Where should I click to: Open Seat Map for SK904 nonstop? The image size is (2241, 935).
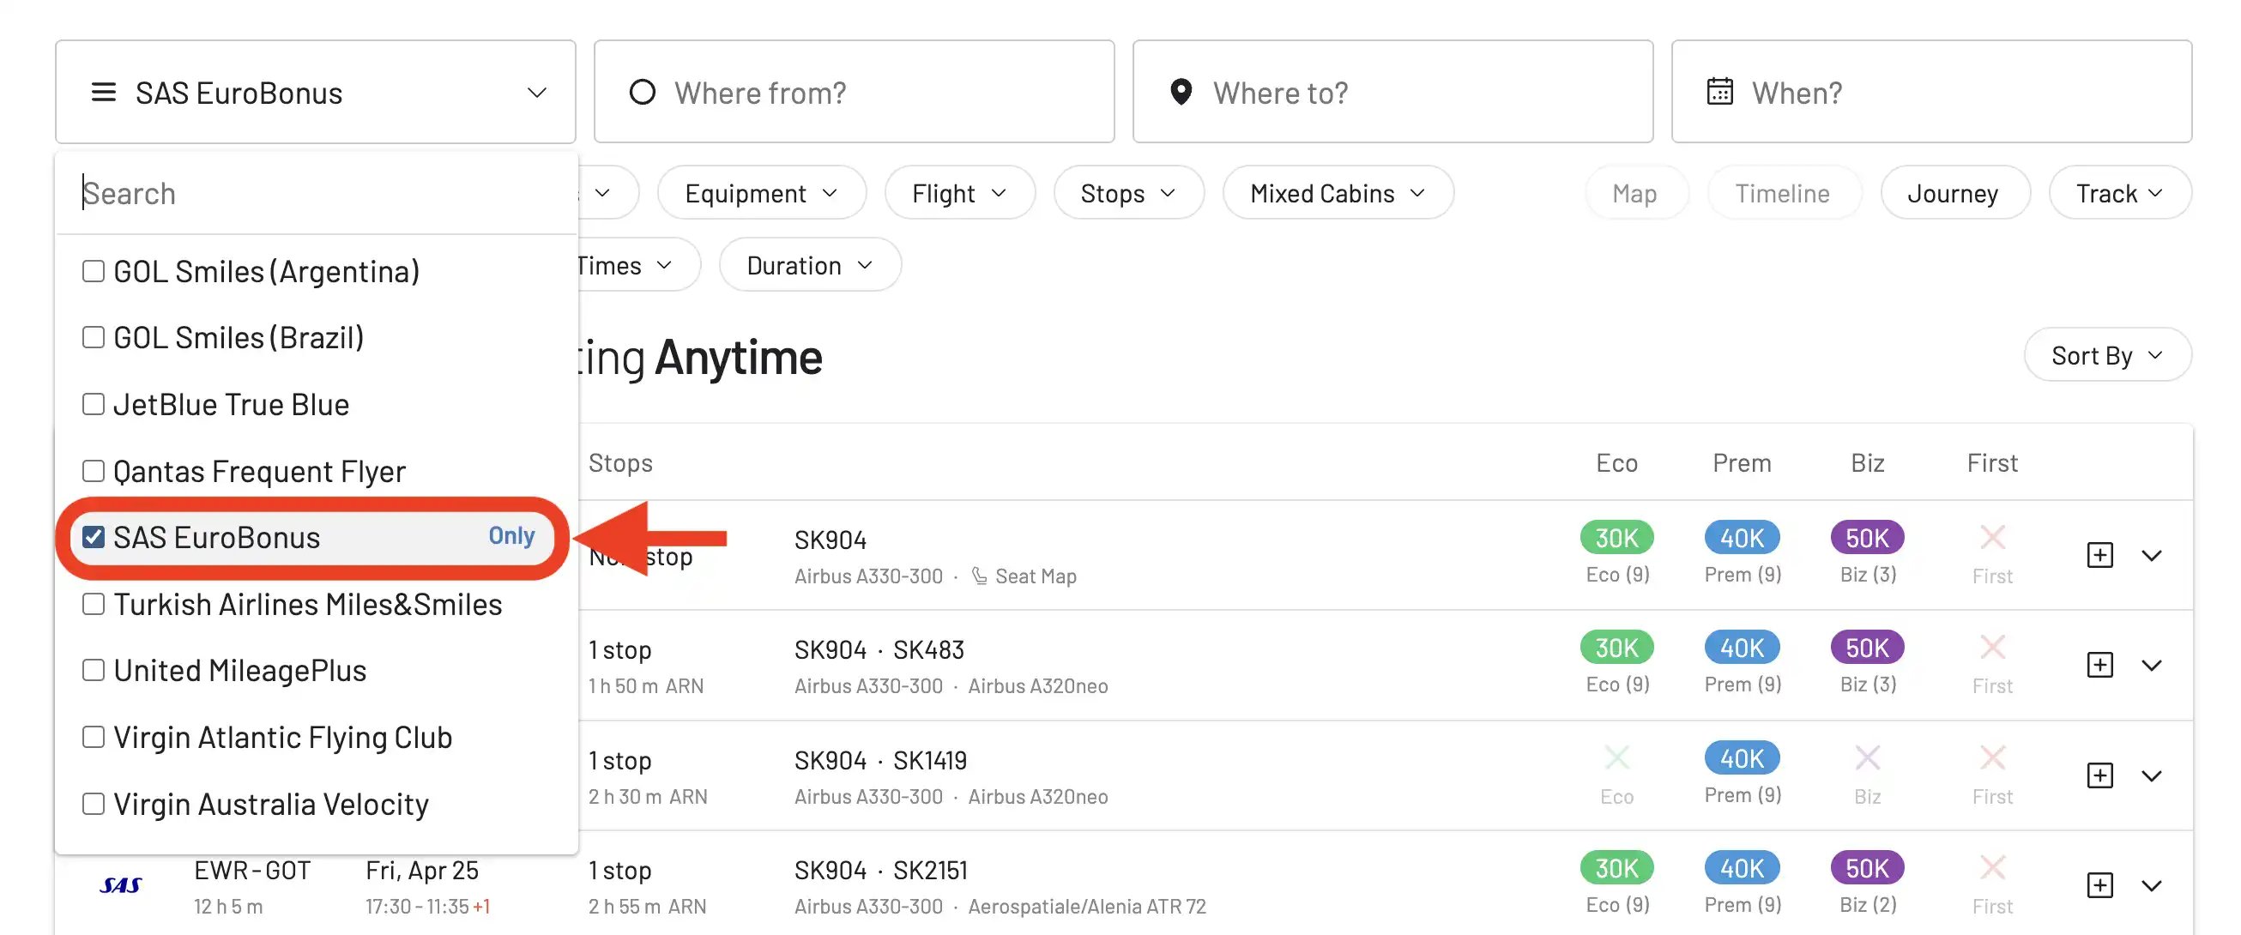click(x=1036, y=576)
